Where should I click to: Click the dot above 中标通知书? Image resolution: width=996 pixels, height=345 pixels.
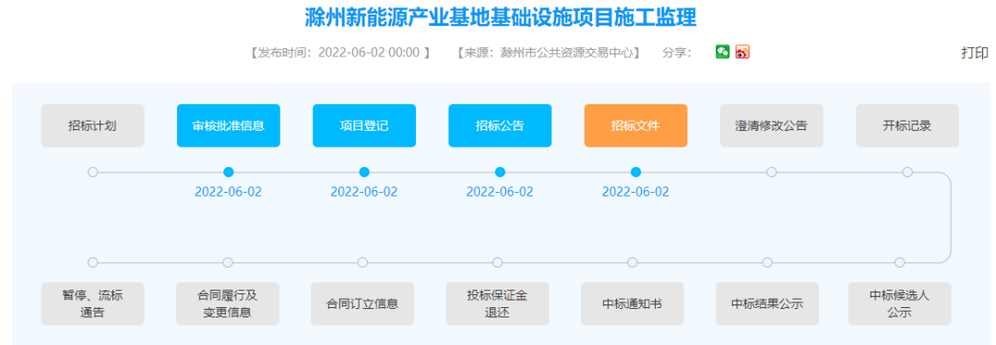[x=632, y=262]
